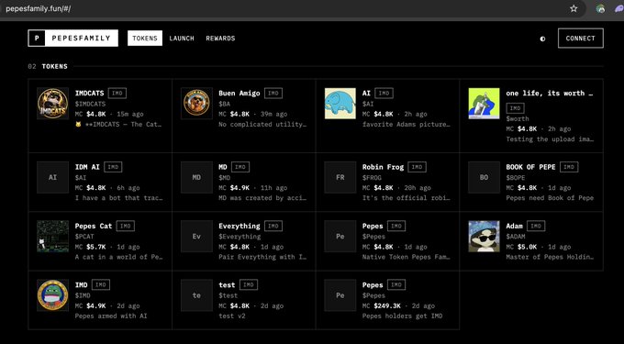Click the '$test' ticker text
Image resolution: width=624 pixels, height=344 pixels.
coord(228,295)
